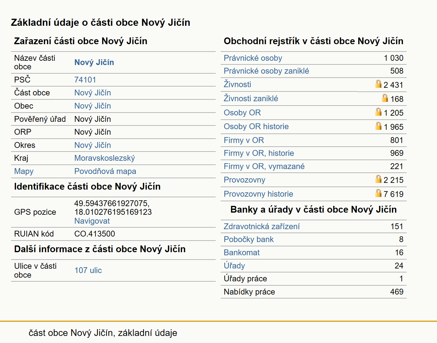
Task: Click the Navigovat link under GPS
Action: (92, 221)
